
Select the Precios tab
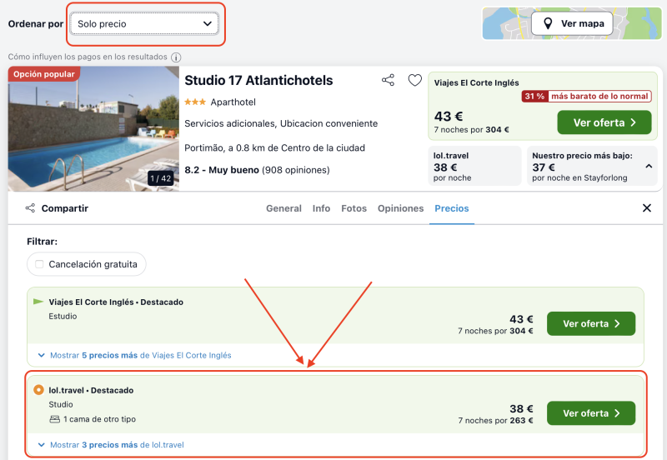pyautogui.click(x=452, y=208)
